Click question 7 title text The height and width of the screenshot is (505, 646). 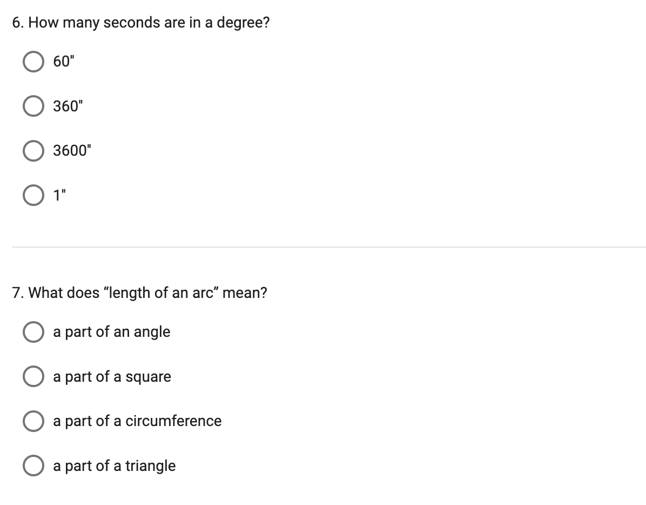140,293
